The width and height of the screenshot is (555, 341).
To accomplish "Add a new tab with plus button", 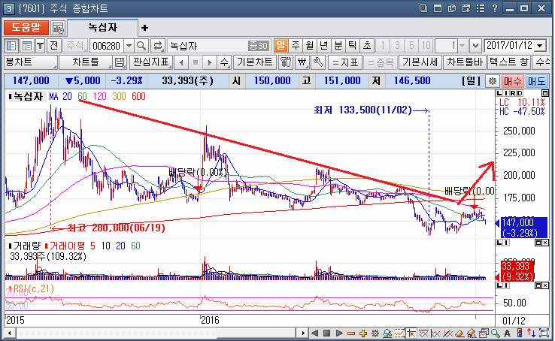I will coord(144,27).
